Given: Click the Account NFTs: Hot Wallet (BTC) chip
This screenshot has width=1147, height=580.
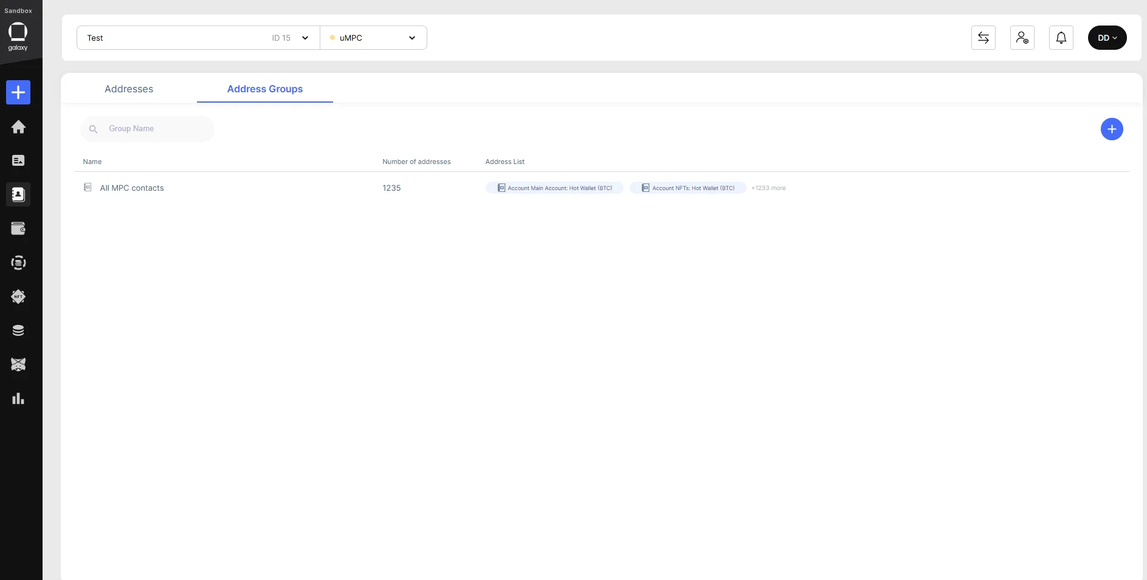Looking at the screenshot, I should [x=688, y=188].
